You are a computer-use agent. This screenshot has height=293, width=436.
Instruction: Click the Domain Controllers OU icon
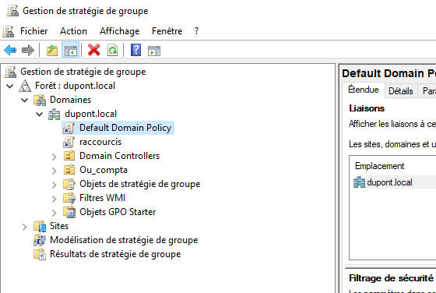[x=69, y=156]
